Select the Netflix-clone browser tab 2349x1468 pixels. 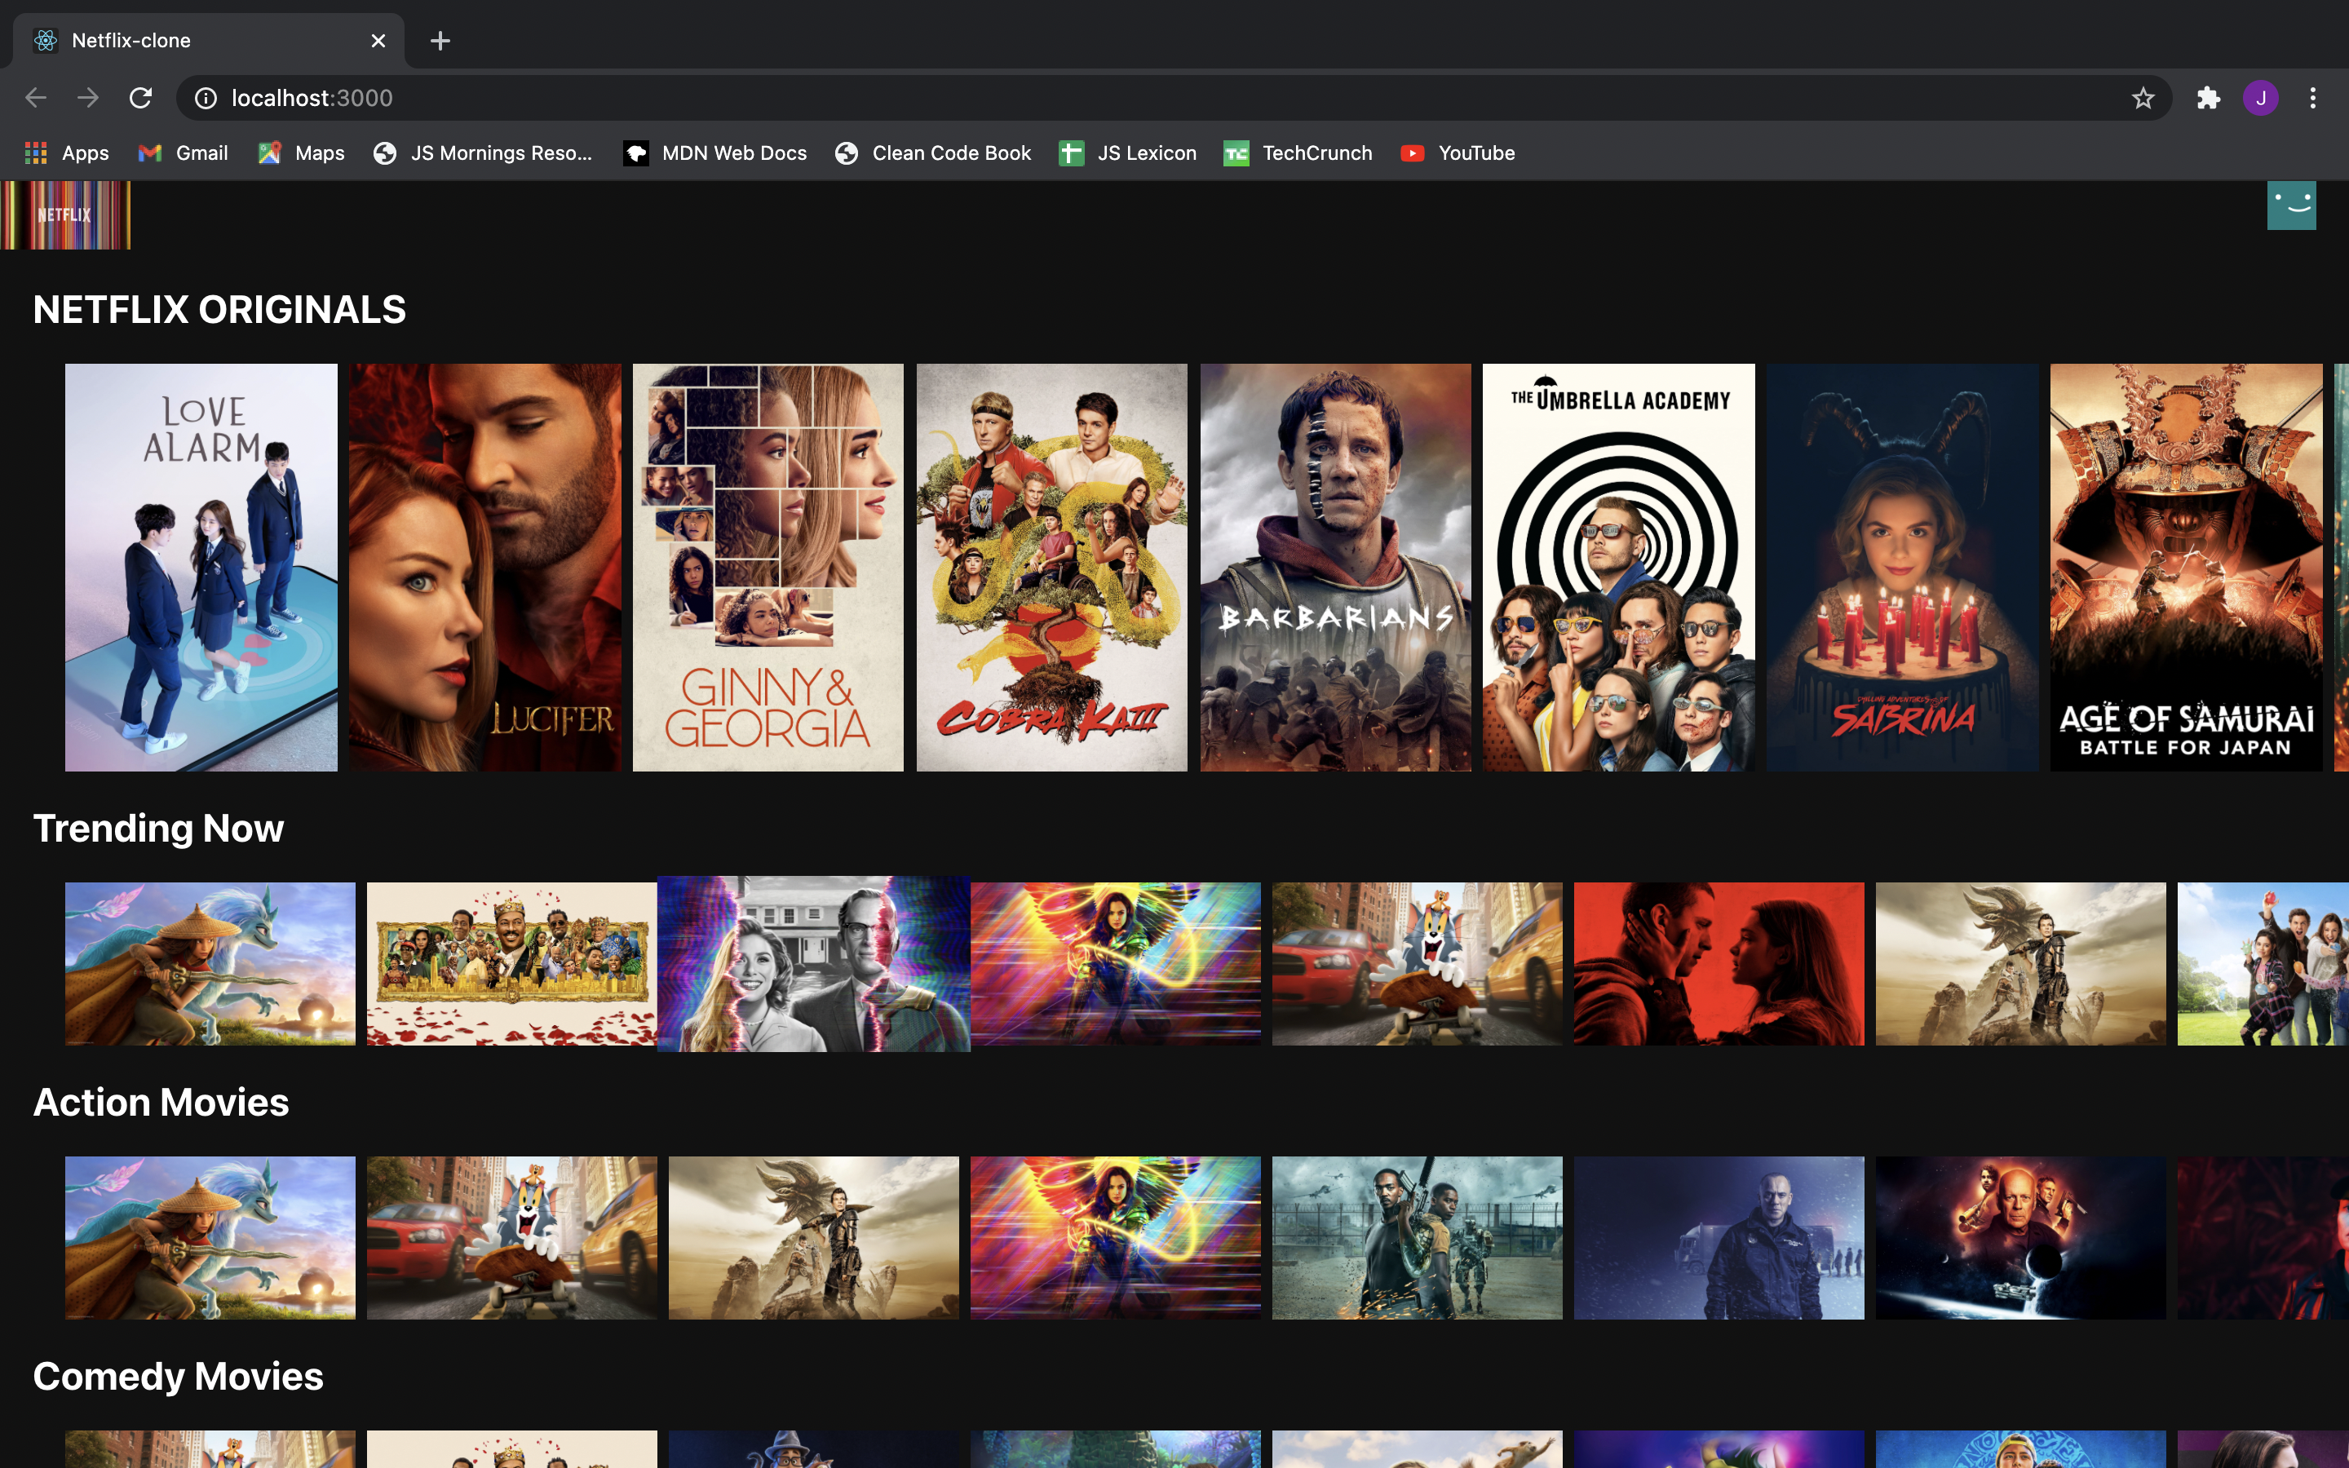(x=194, y=41)
